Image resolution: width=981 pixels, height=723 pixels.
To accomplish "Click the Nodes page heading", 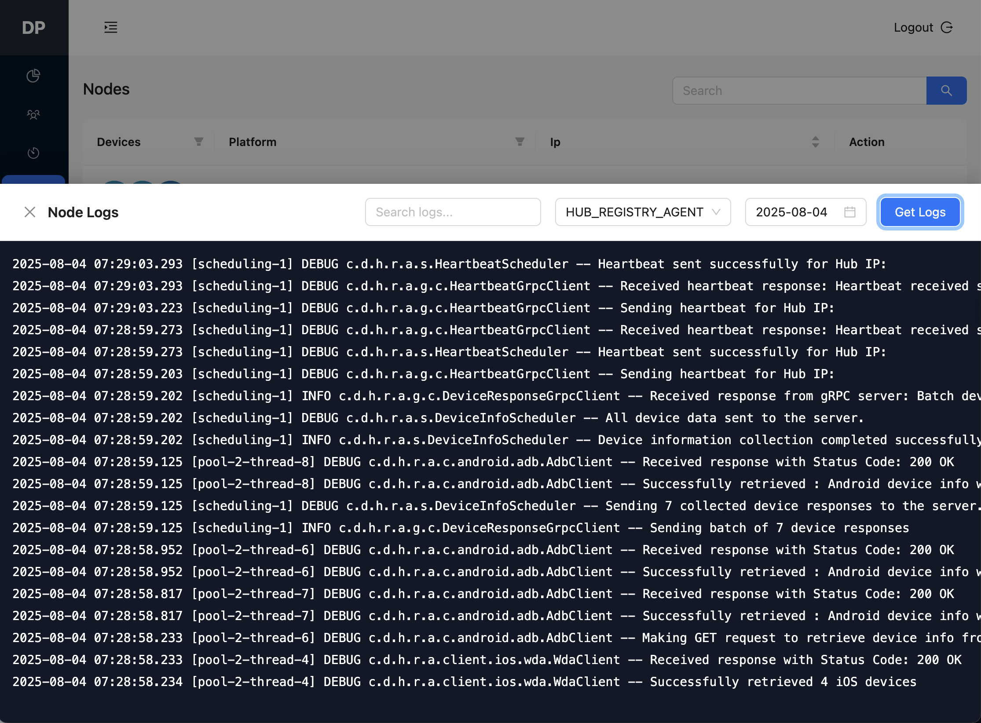I will (x=106, y=89).
